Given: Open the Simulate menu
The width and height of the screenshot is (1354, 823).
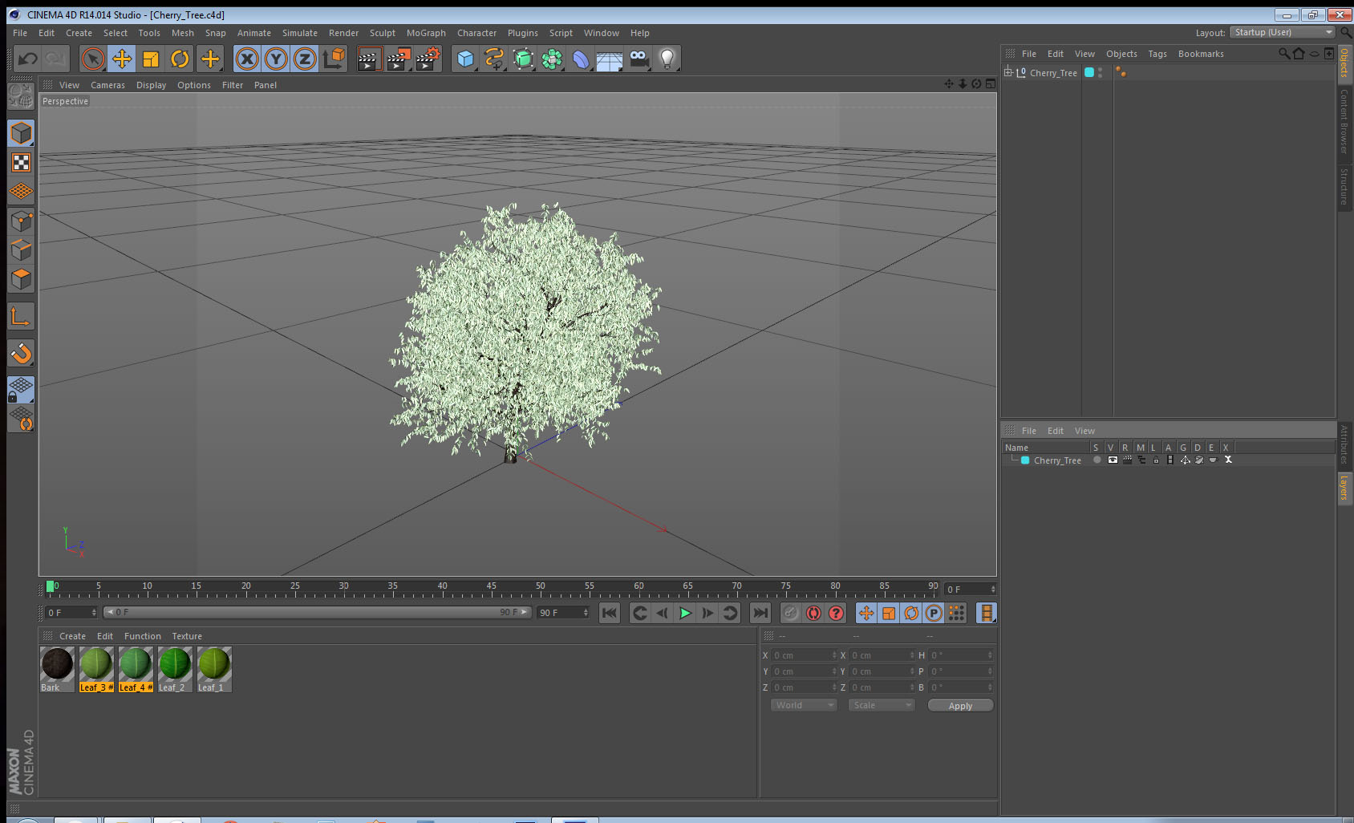Looking at the screenshot, I should coord(300,33).
